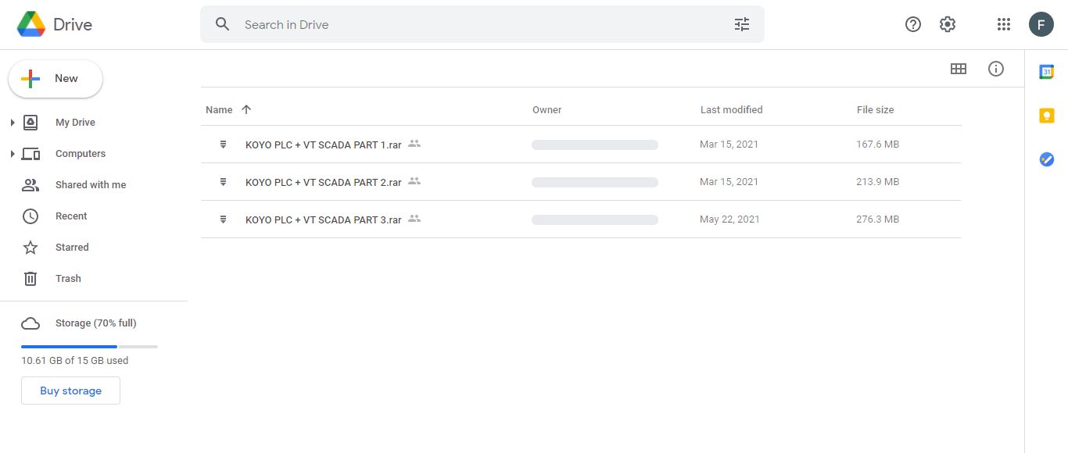
Task: Open advanced search options in the search bar
Action: (741, 24)
